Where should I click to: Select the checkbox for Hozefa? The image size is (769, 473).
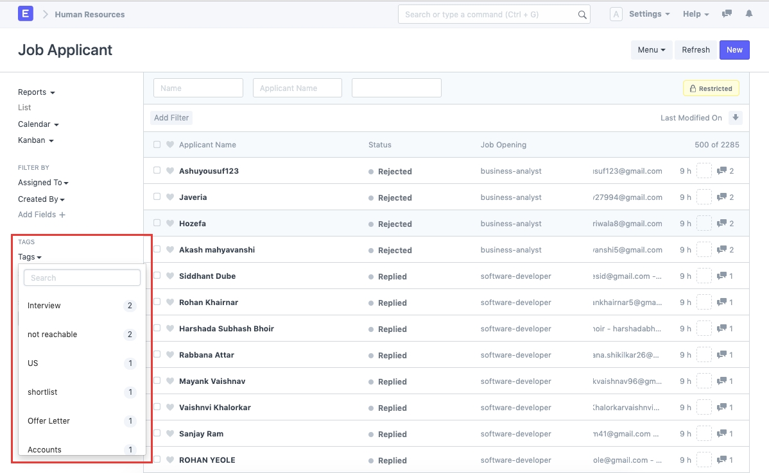(x=157, y=224)
